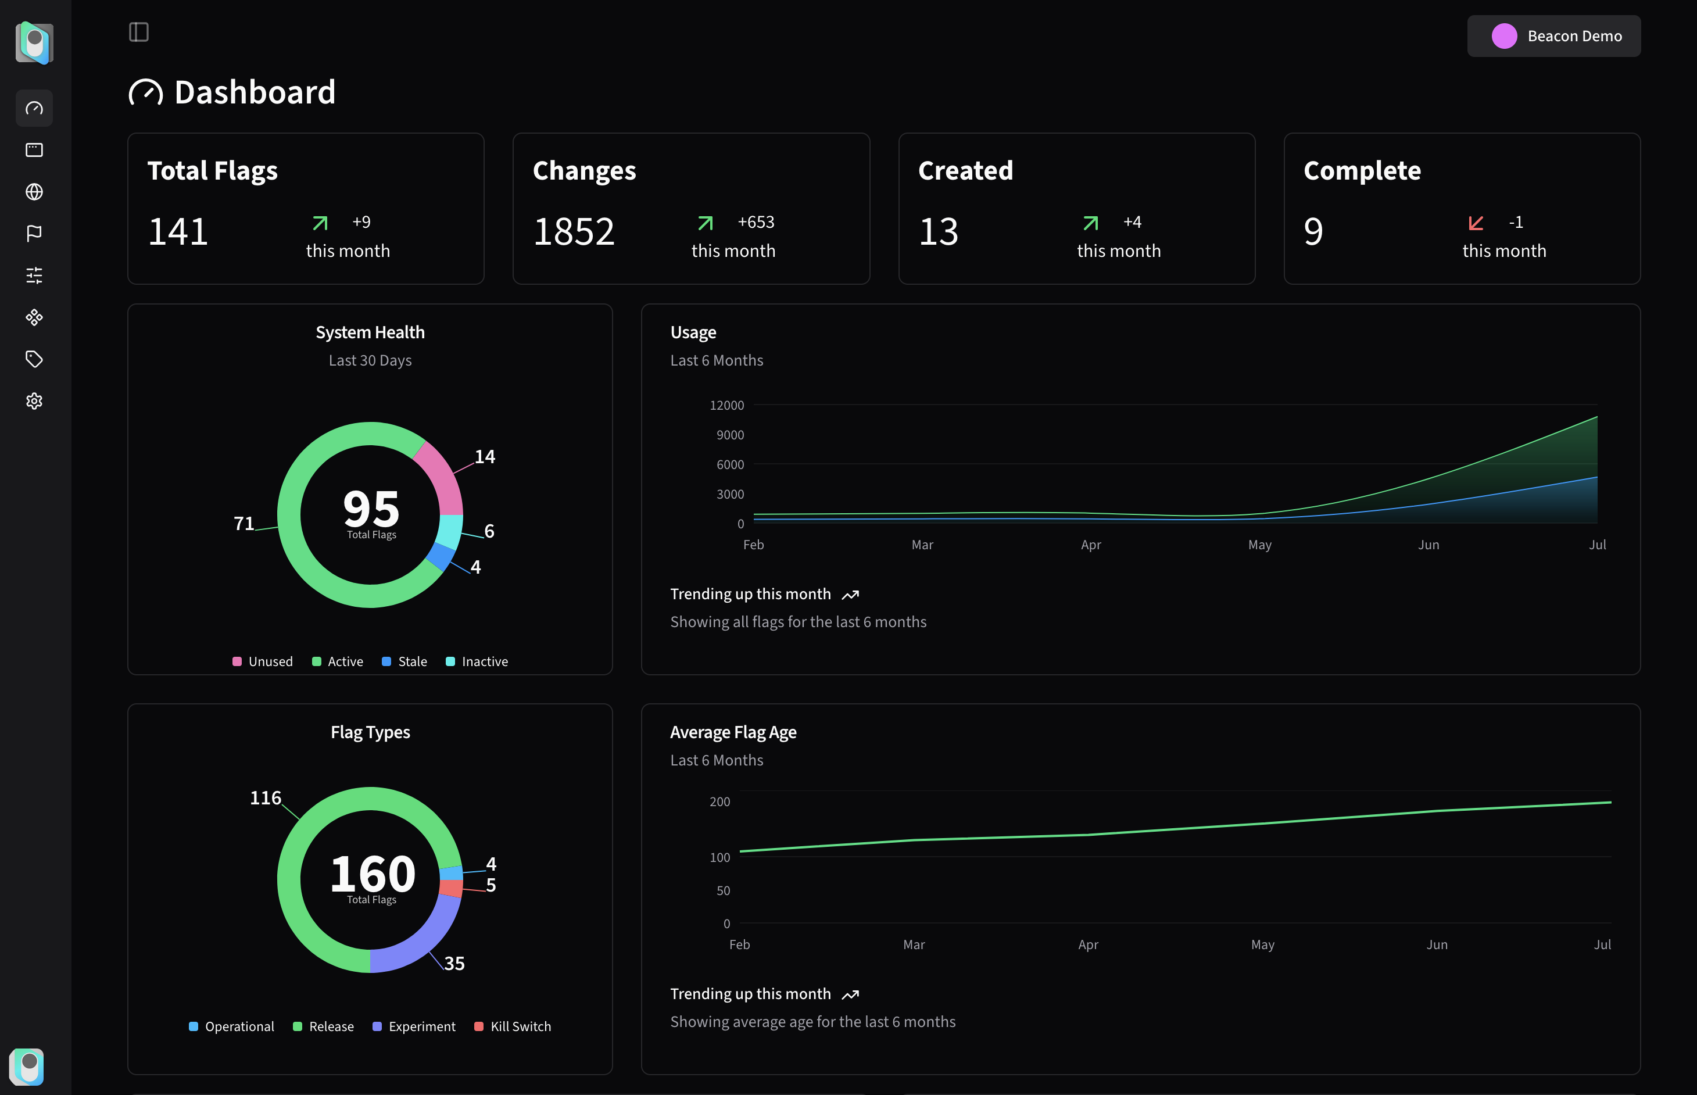Click the dashboard gauge icon in sidebar
1697x1095 pixels.
[x=34, y=108]
